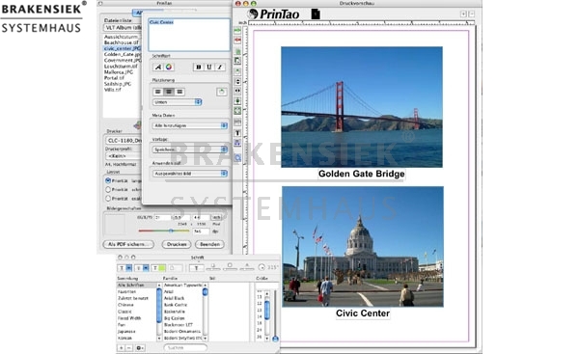The width and height of the screenshot is (579, 354).
Task: Select the third Priorität radio button
Action: tap(108, 199)
